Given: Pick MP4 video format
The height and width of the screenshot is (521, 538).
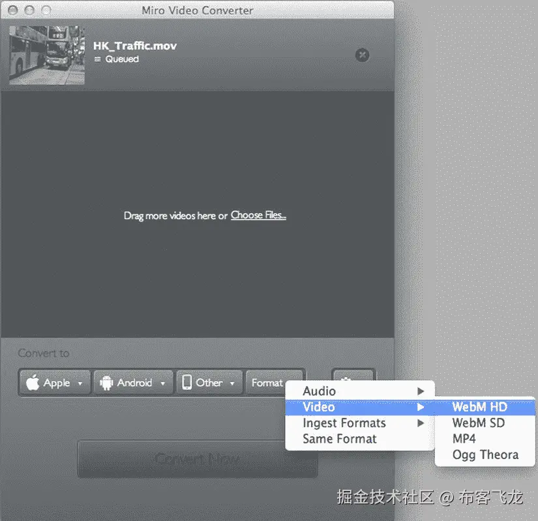Looking at the screenshot, I should pos(485,439).
